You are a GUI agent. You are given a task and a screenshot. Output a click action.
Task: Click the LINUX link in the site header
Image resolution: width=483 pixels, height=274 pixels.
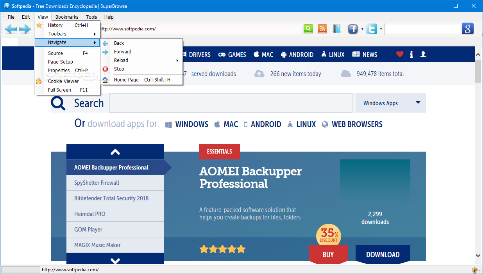click(333, 55)
